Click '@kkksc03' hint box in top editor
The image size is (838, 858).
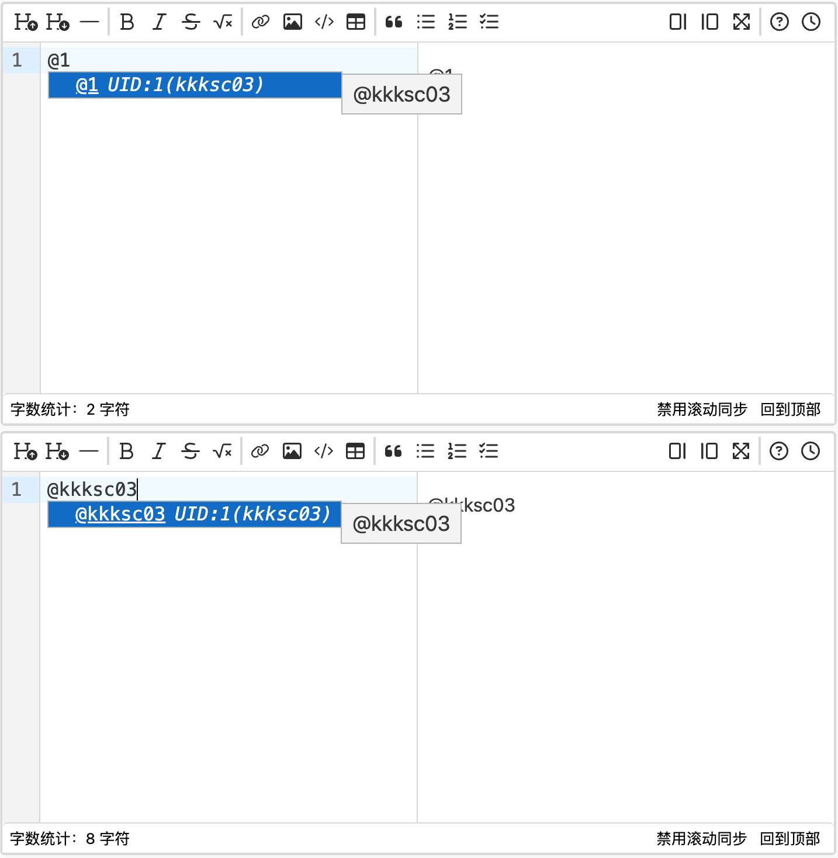[402, 94]
